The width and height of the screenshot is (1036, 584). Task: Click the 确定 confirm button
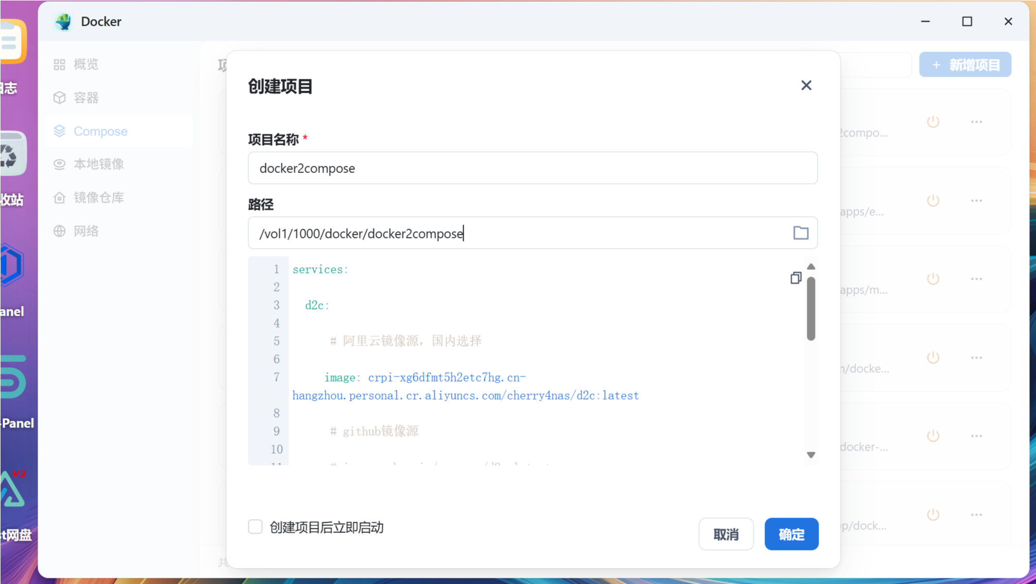click(791, 534)
